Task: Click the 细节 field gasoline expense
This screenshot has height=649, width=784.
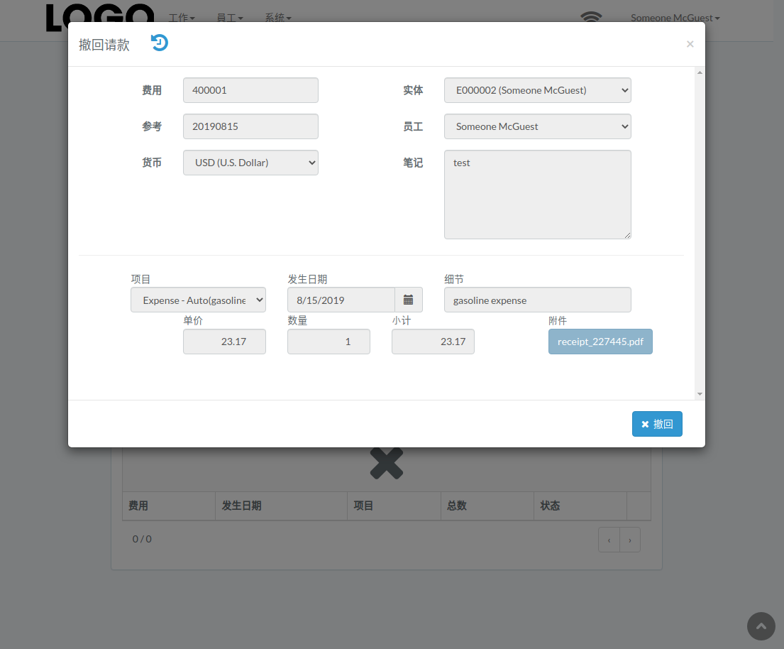Action: click(538, 300)
